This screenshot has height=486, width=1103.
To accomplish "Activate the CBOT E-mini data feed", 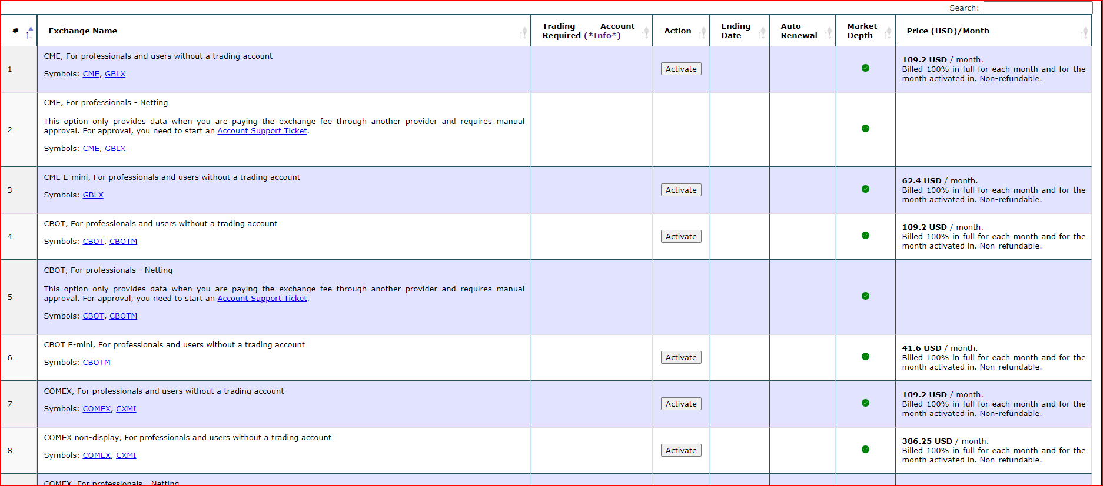I will point(681,357).
